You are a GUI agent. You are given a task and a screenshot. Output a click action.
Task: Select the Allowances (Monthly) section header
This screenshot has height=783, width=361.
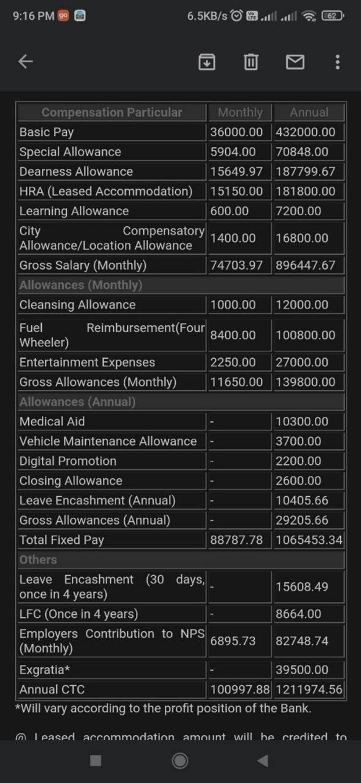181,285
